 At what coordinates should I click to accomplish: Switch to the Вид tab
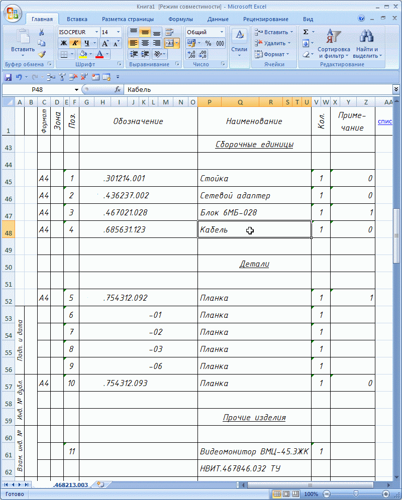[x=308, y=19]
